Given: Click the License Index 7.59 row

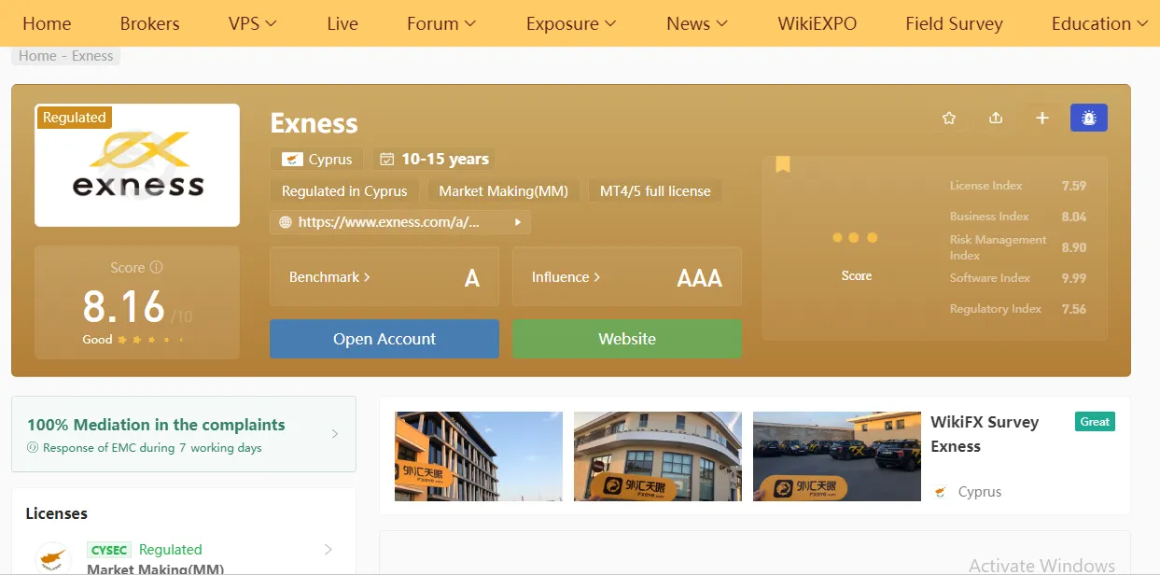Looking at the screenshot, I should click(1018, 186).
